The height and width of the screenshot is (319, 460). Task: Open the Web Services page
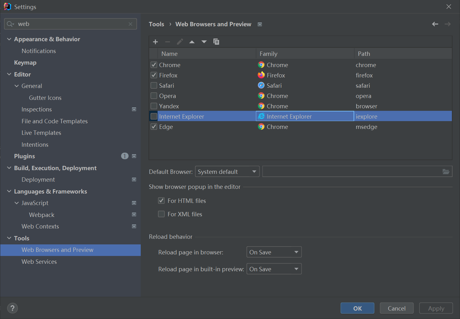(x=39, y=262)
